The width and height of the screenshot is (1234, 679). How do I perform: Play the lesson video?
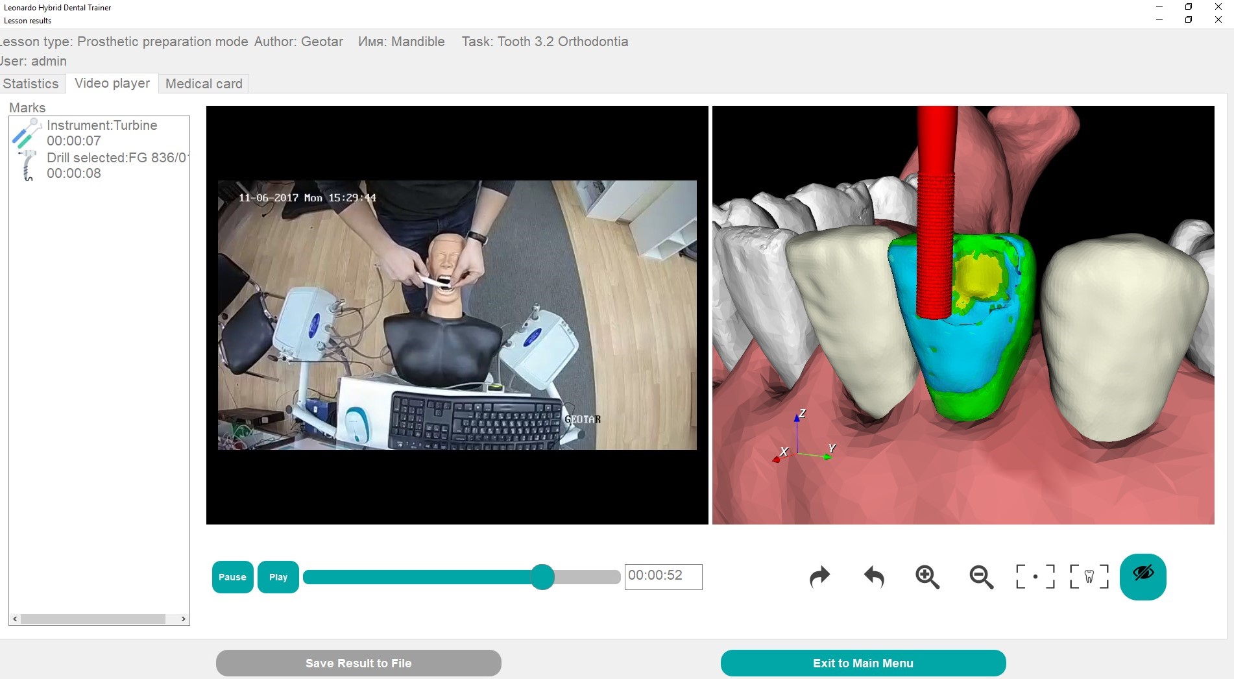pyautogui.click(x=278, y=577)
